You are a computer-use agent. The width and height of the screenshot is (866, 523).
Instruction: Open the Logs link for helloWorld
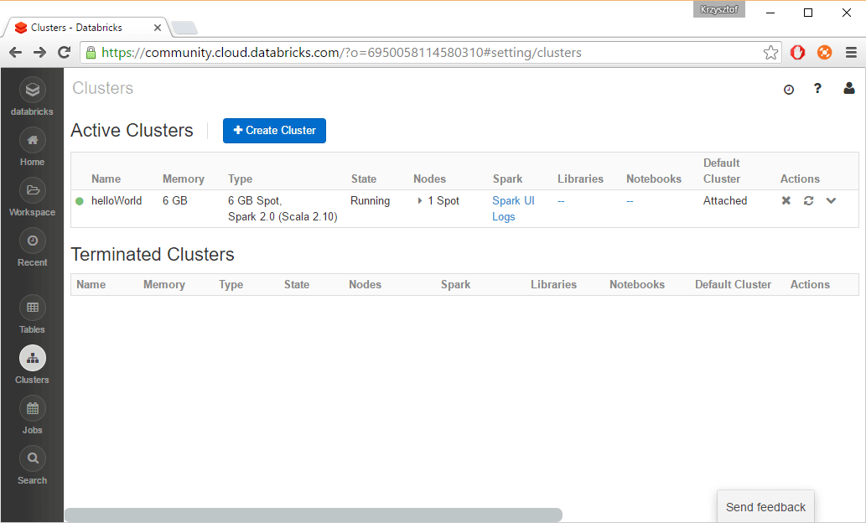504,217
